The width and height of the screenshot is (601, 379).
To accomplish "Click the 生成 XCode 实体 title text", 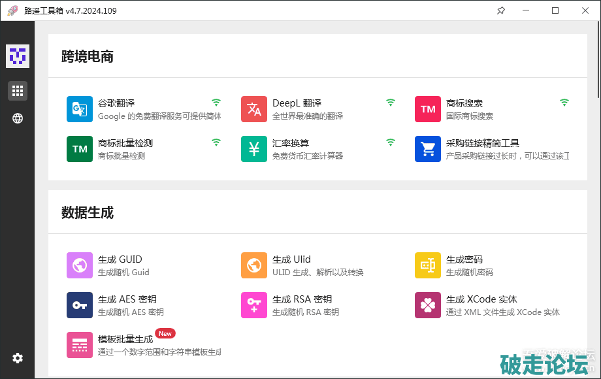I will pyautogui.click(x=481, y=299).
